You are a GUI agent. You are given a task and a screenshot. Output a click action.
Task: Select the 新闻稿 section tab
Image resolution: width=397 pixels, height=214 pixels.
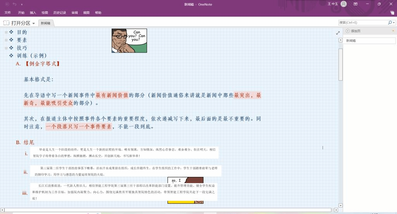click(x=46, y=23)
